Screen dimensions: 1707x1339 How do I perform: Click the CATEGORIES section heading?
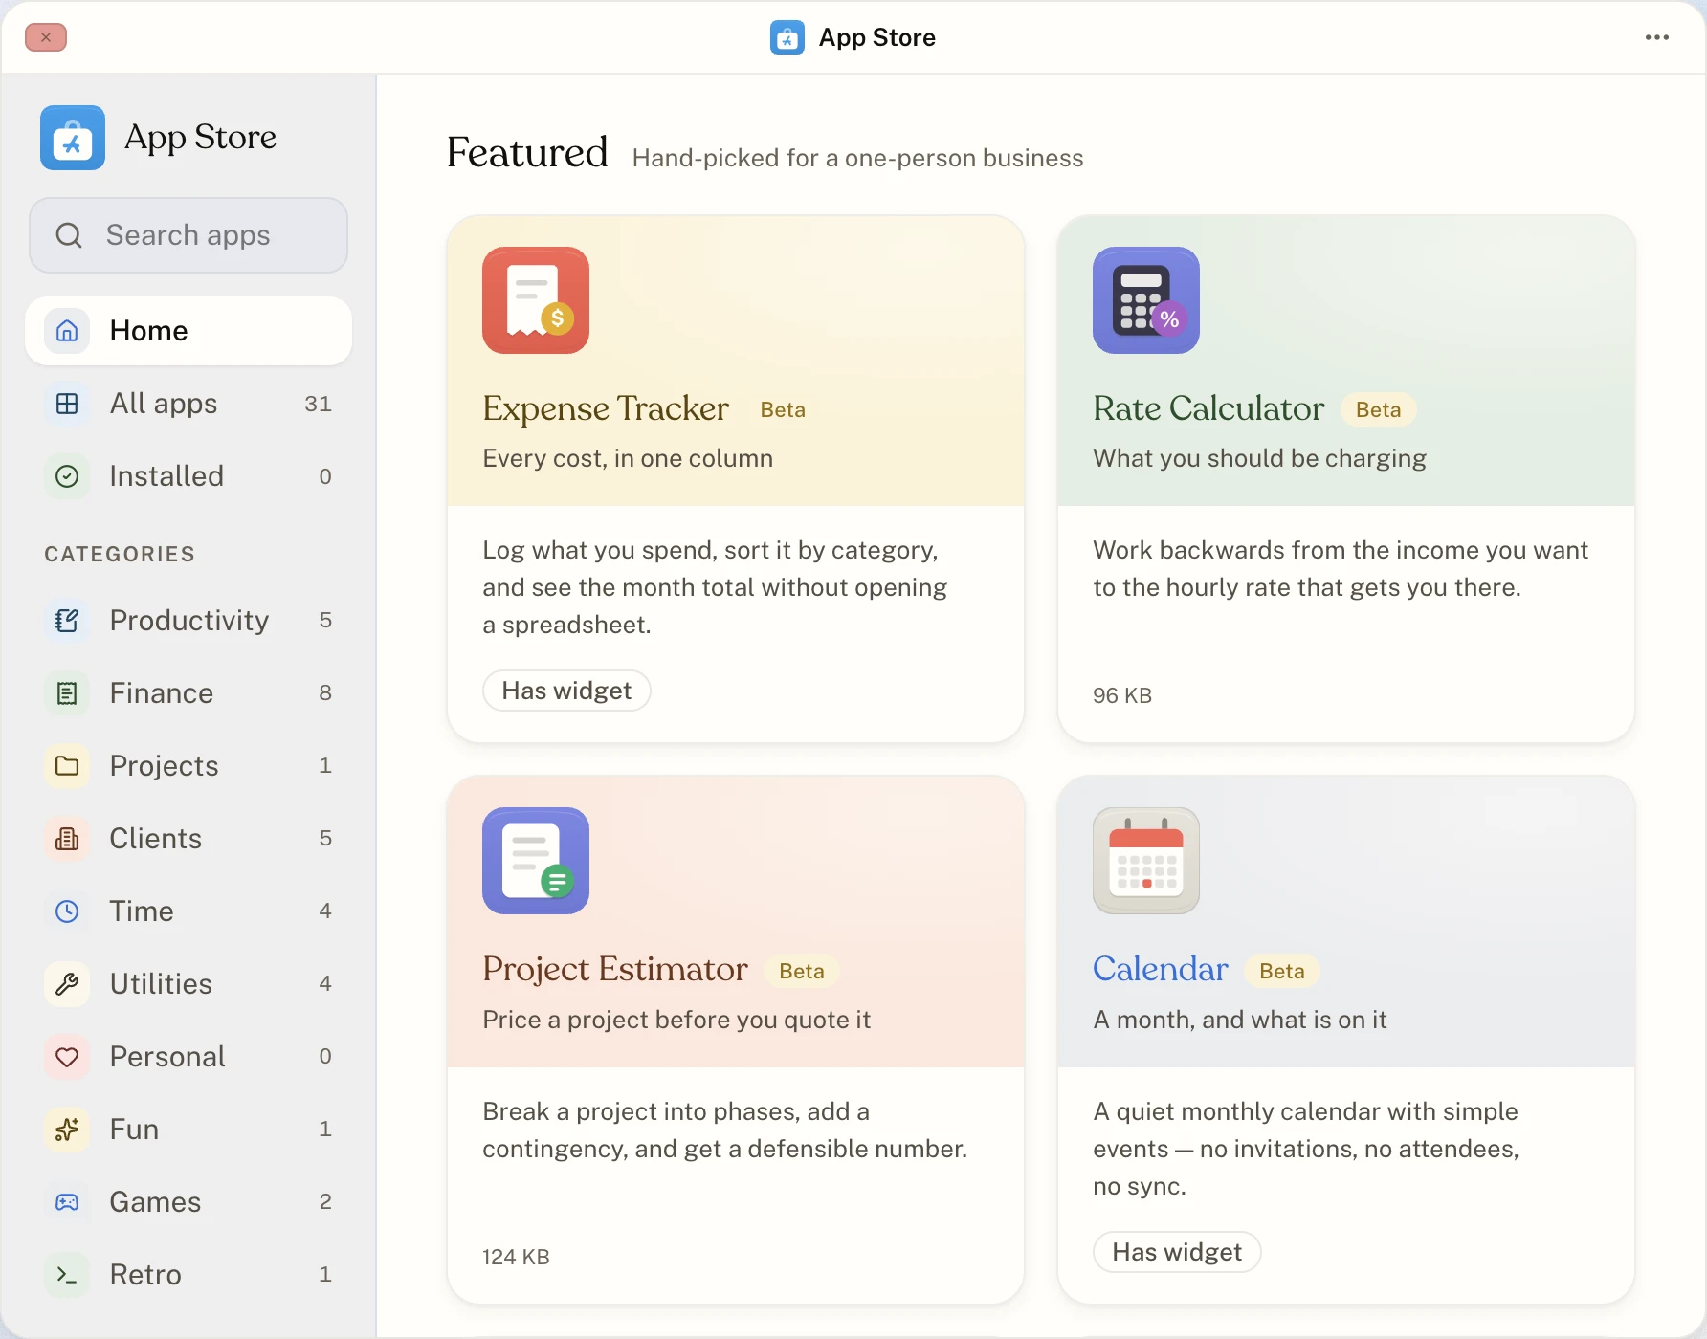pyautogui.click(x=120, y=555)
